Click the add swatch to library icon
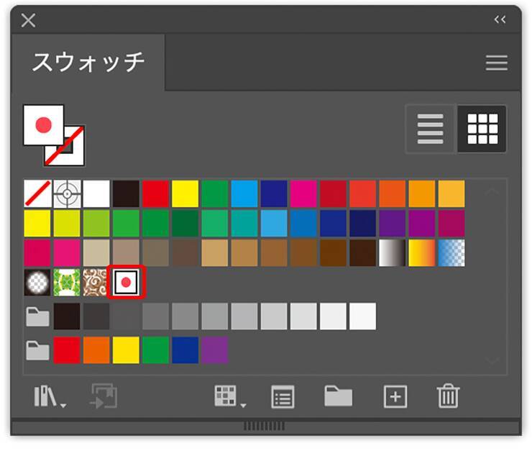The width and height of the screenshot is (532, 451). (x=104, y=396)
